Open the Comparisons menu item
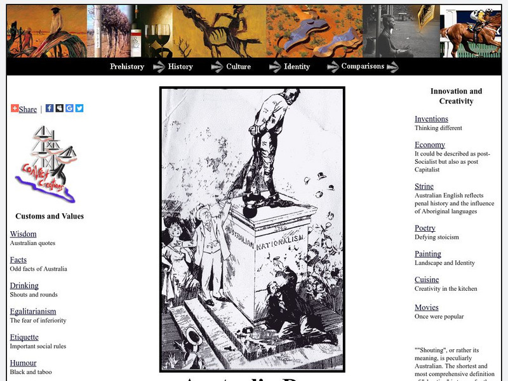This screenshot has width=508, height=381. (x=363, y=66)
